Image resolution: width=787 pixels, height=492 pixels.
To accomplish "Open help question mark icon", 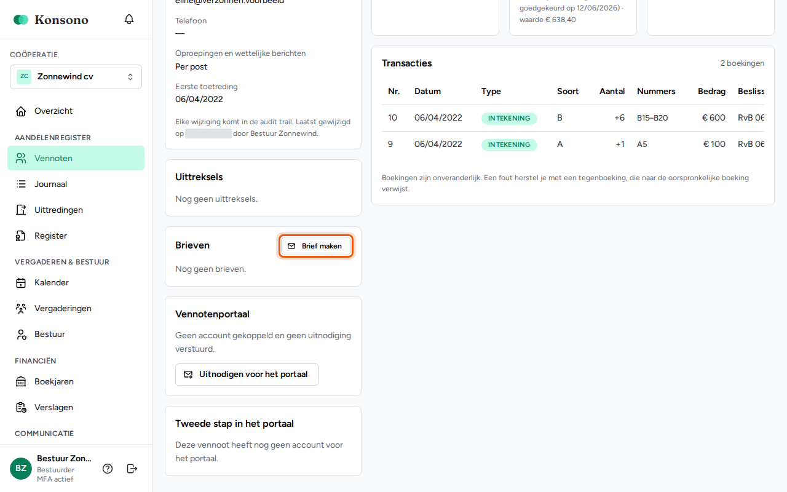I will (108, 469).
